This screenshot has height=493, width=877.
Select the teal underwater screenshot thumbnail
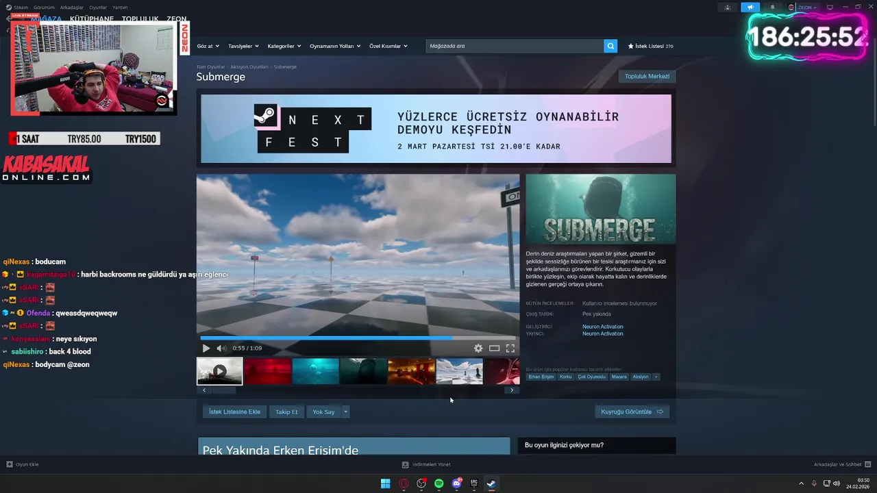click(x=316, y=371)
